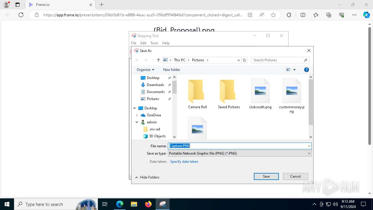Click Read aloud icon in address bar
The image size is (373, 210).
pos(262,15)
